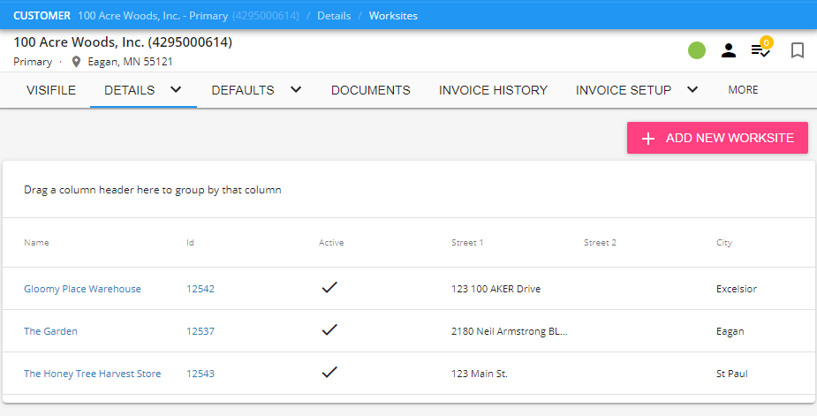Expand the Defaults tab dropdown chevron
This screenshot has height=416, width=817.
(x=296, y=89)
